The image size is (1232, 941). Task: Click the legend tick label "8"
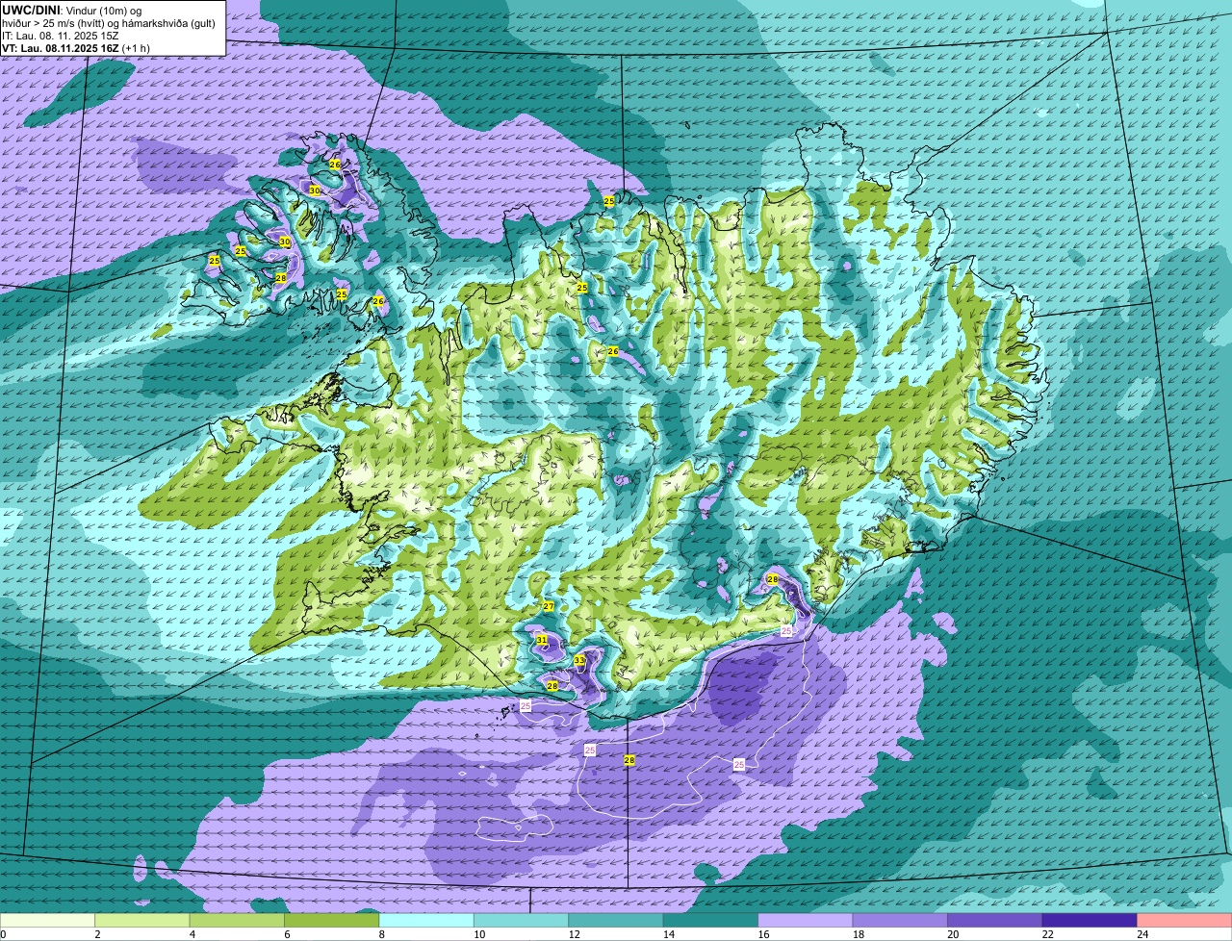(381, 934)
